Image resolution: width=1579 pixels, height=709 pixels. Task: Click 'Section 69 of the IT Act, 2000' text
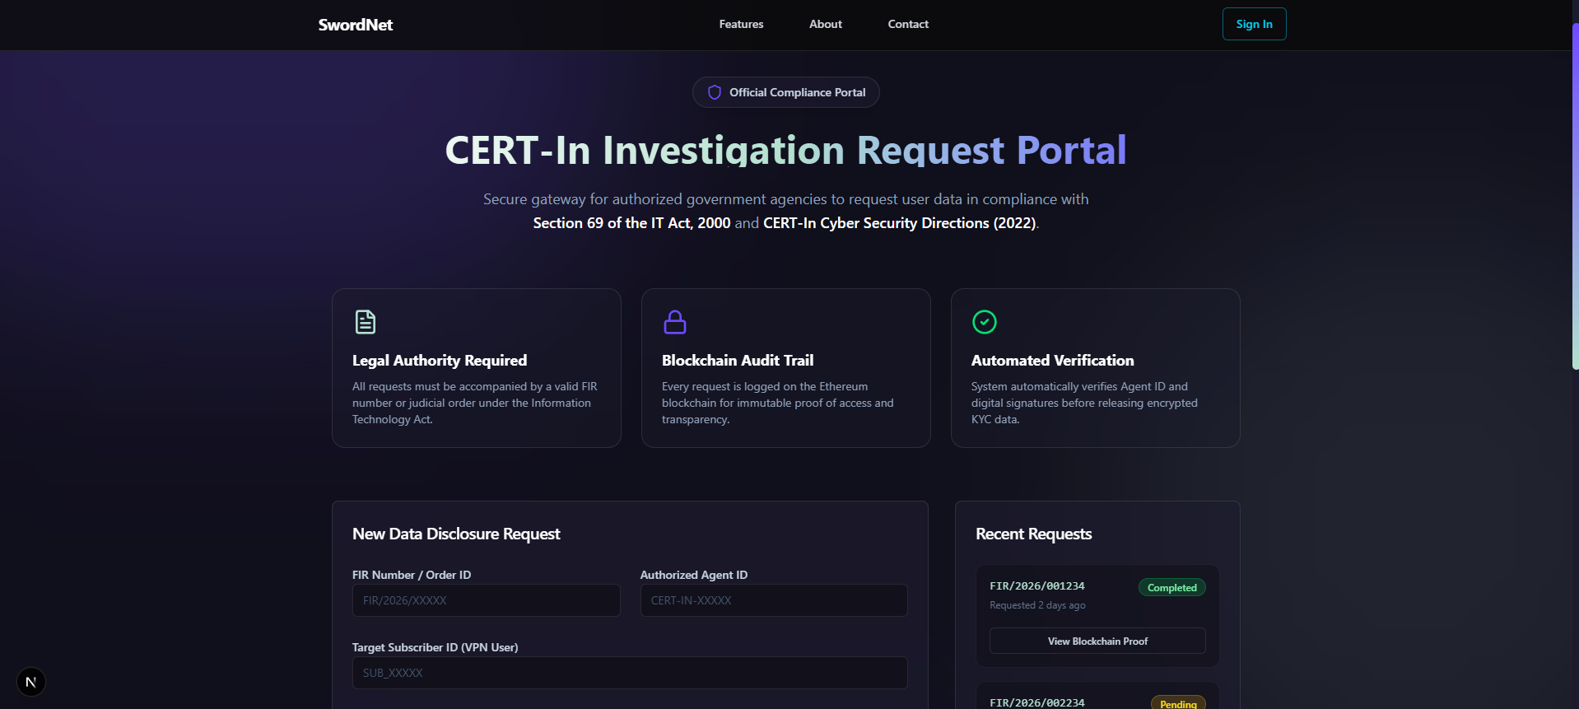click(631, 223)
